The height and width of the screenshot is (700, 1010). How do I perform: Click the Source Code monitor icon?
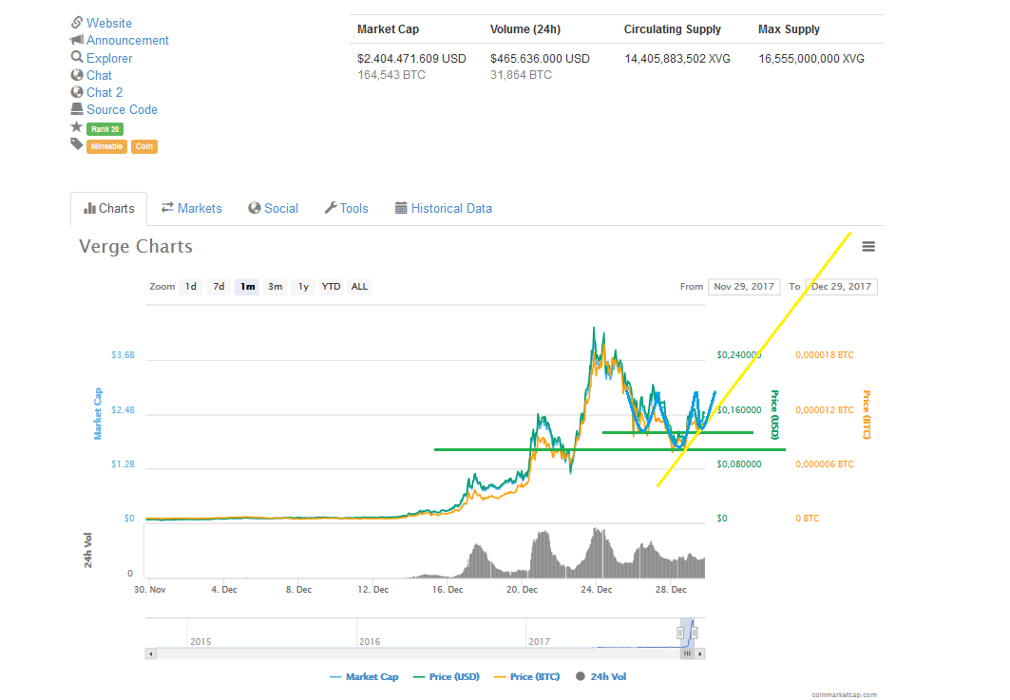(77, 109)
